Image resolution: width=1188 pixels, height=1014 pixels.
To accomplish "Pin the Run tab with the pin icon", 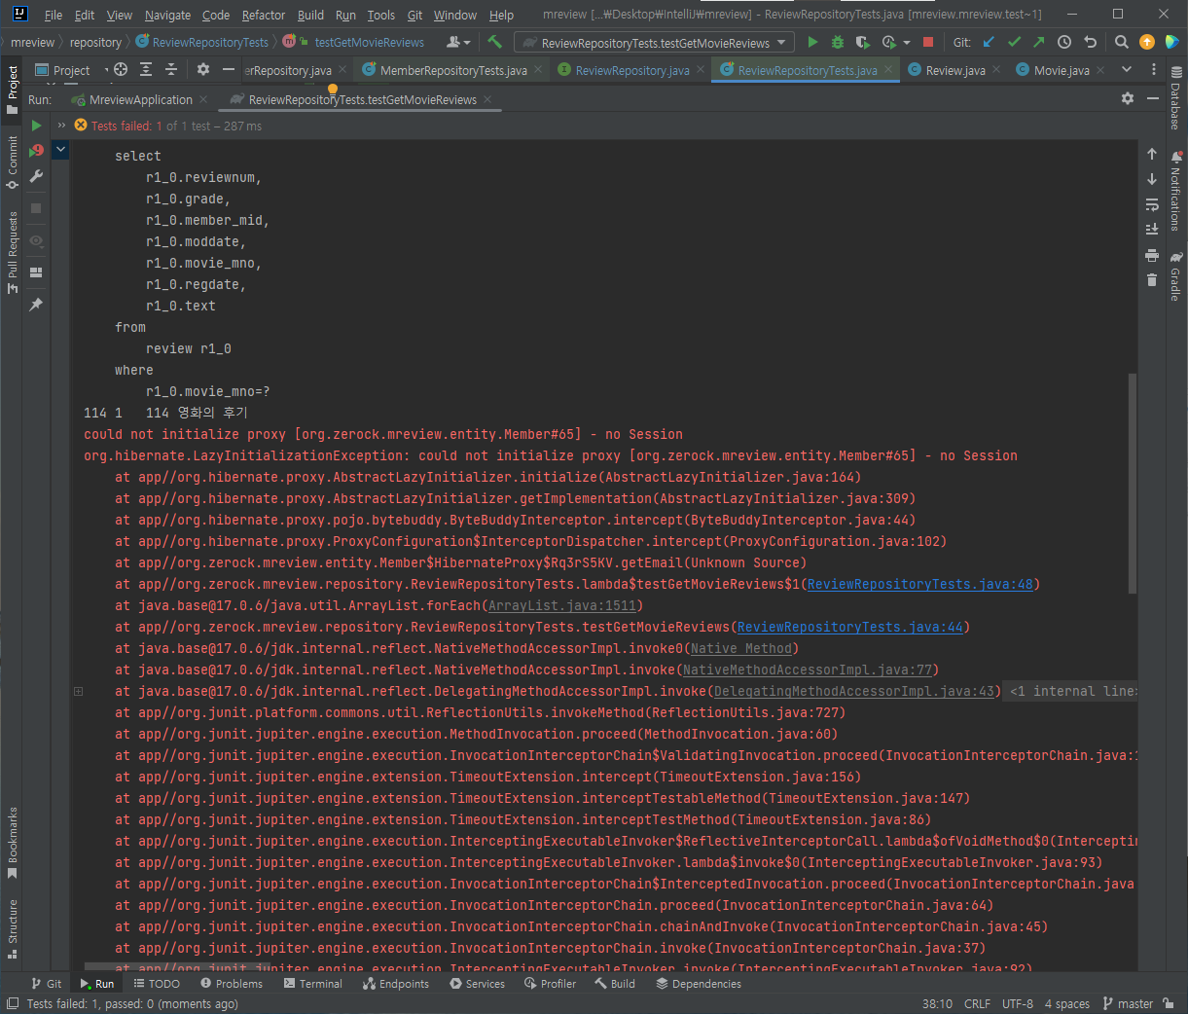I will pyautogui.click(x=36, y=305).
